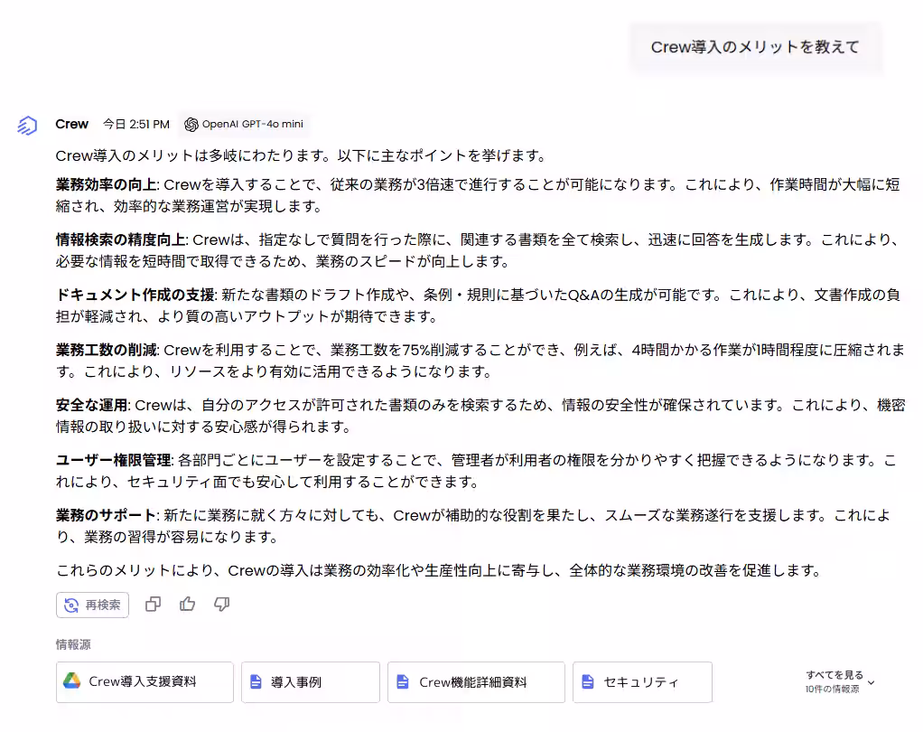
Task: Click the Google Drive icon on Crew導入支援資料
Action: tap(70, 682)
